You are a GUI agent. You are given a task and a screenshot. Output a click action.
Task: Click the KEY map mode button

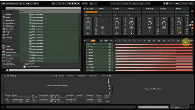pos(171,3)
